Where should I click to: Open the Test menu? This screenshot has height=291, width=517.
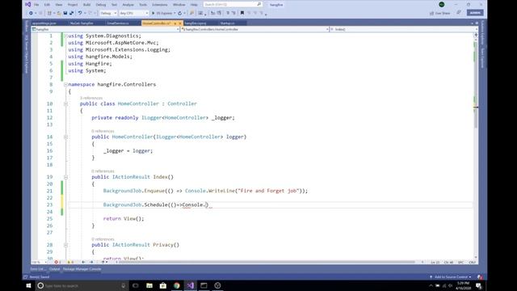pos(114,5)
